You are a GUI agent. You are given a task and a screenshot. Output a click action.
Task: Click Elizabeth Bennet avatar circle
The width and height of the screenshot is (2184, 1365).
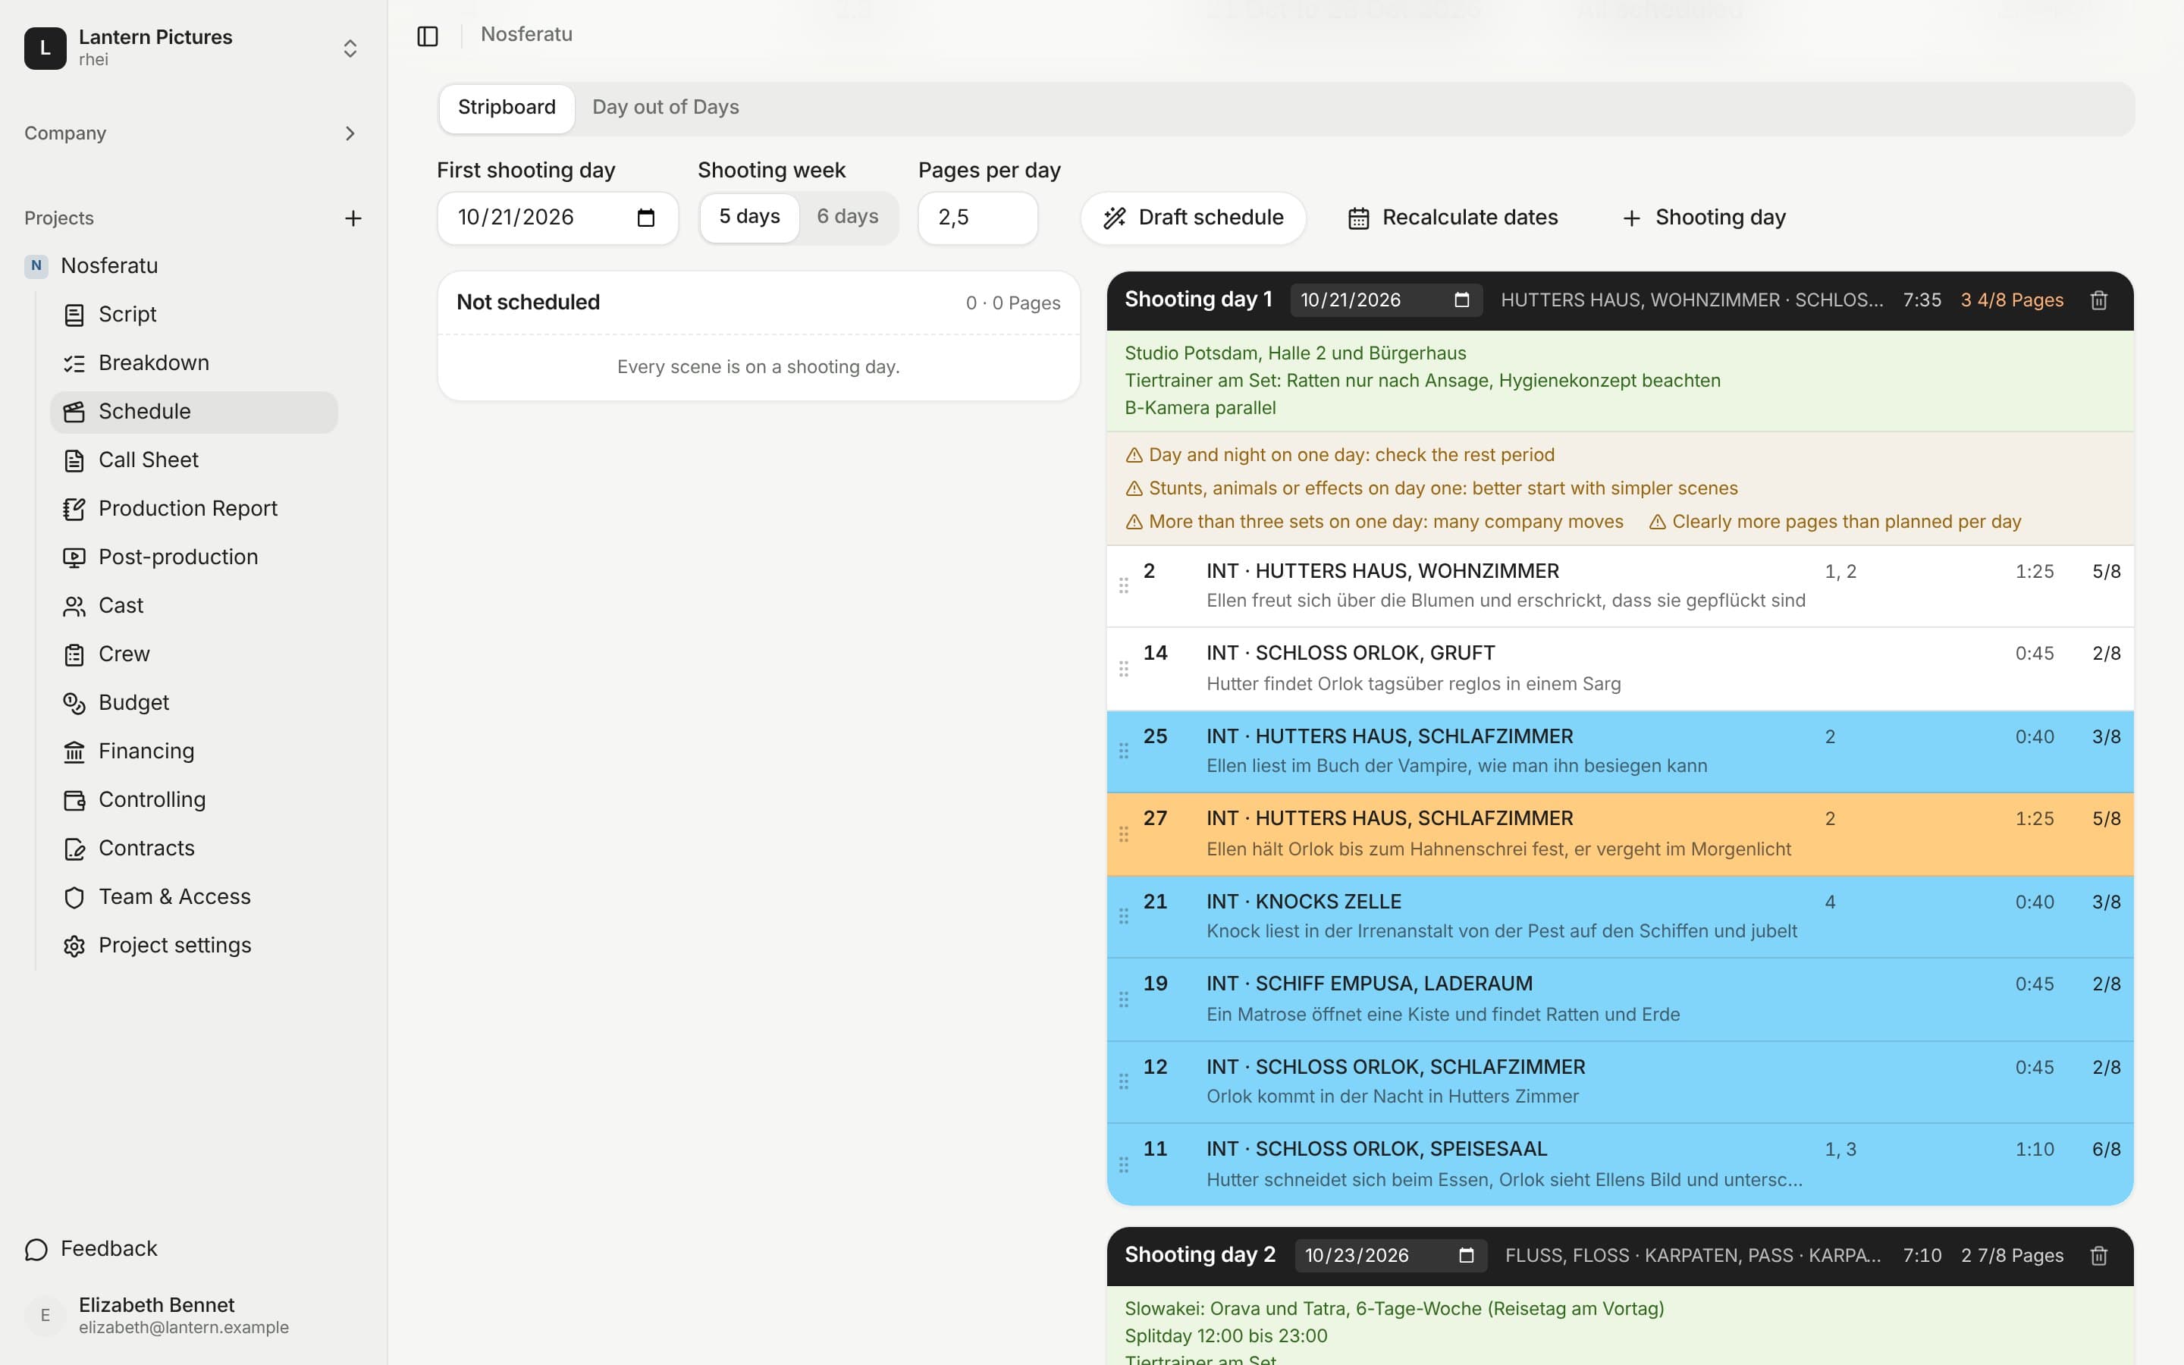pos(45,1316)
